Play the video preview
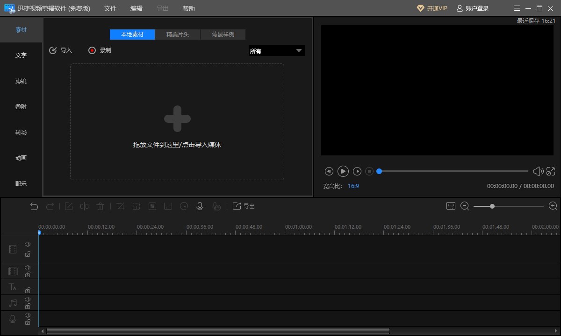The height and width of the screenshot is (336, 561). 343,171
